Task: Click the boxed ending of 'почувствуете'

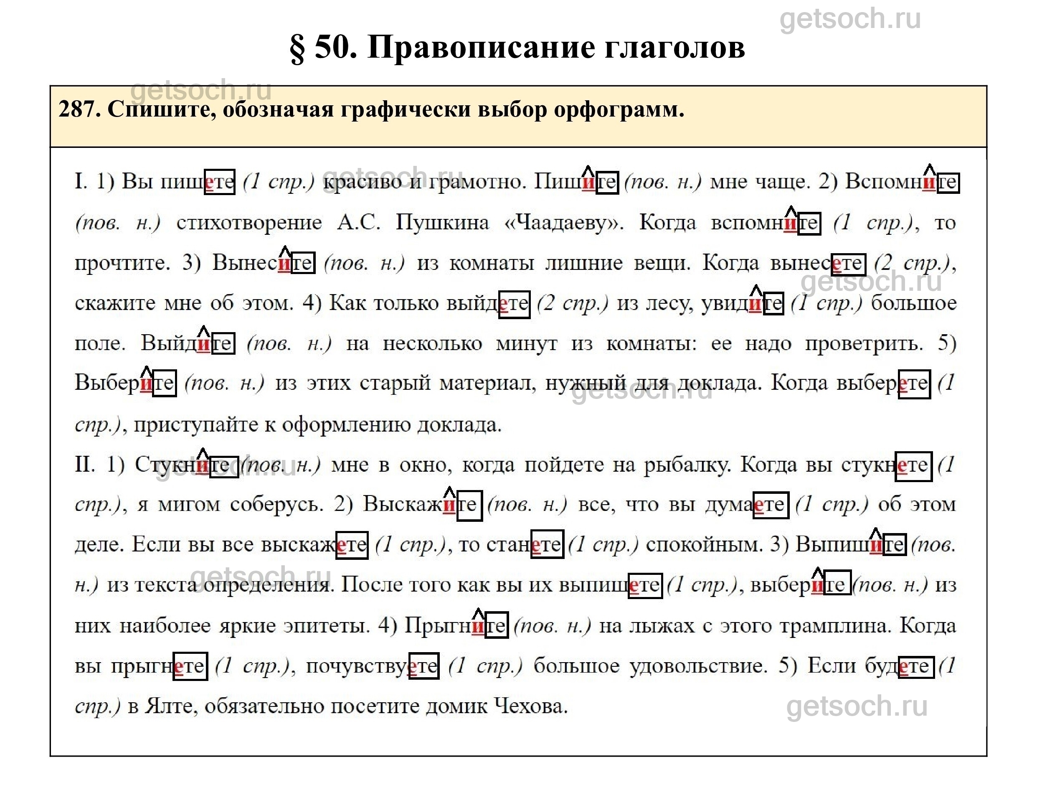Action: pyautogui.click(x=424, y=666)
